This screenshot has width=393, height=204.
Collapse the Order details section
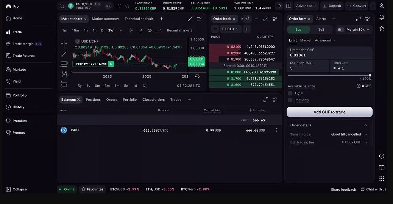tap(365, 125)
